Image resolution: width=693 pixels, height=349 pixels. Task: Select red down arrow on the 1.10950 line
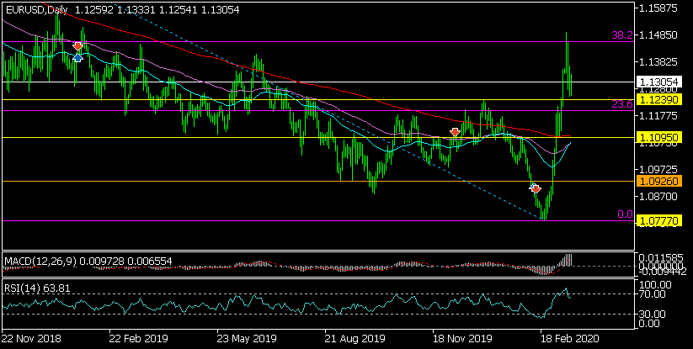click(x=455, y=132)
